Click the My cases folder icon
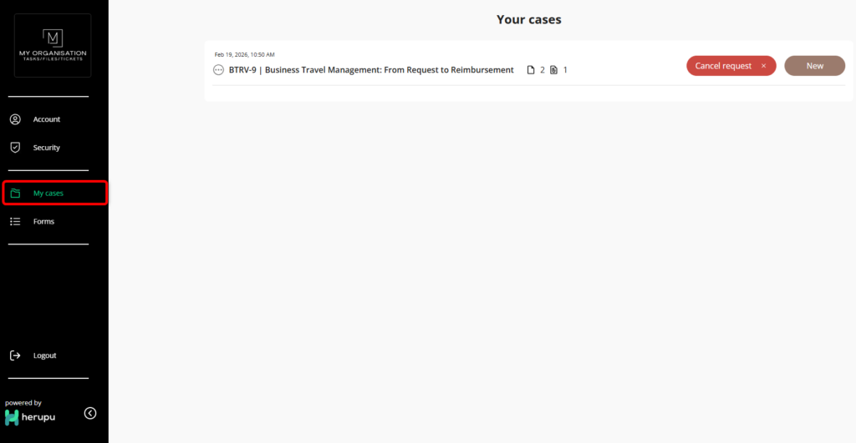The height and width of the screenshot is (443, 856). pos(15,194)
